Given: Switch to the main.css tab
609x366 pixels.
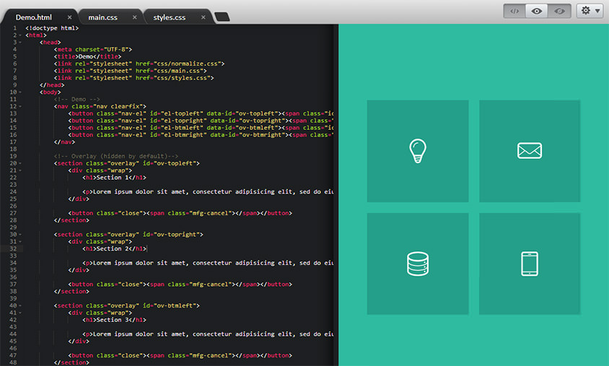Looking at the screenshot, I should 102,17.
